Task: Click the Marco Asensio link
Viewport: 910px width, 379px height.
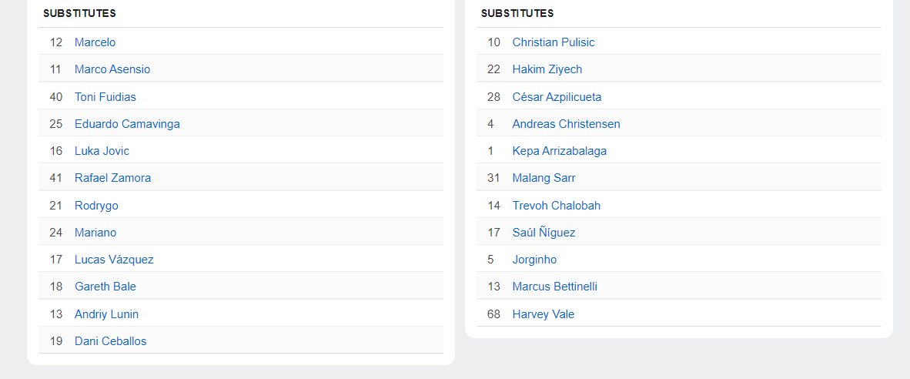Action: (x=112, y=69)
